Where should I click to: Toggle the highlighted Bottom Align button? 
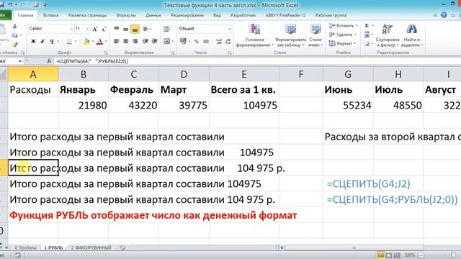(x=135, y=29)
